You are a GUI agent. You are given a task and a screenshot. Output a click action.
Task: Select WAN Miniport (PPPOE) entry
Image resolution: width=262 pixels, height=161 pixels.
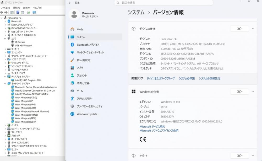(x=26, y=115)
